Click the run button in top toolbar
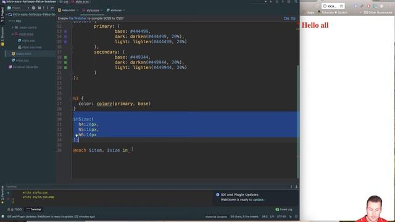The image size is (395, 222). pyautogui.click(x=271, y=2)
